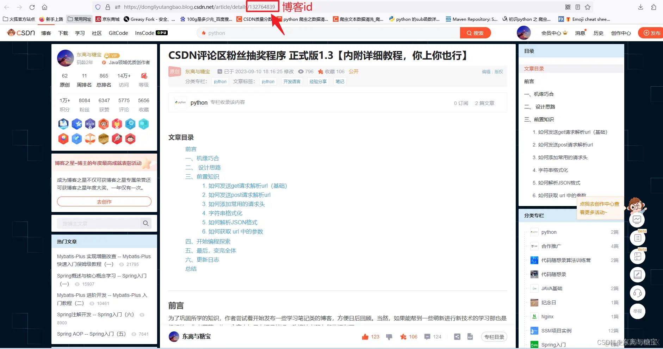Viewport: 663px width, 349px height.
Task: Click the thumbs-down dislike icon
Action: tap(389, 336)
